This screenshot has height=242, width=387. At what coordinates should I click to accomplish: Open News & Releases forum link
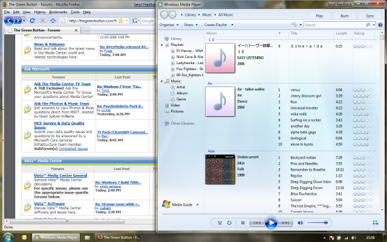[50, 44]
